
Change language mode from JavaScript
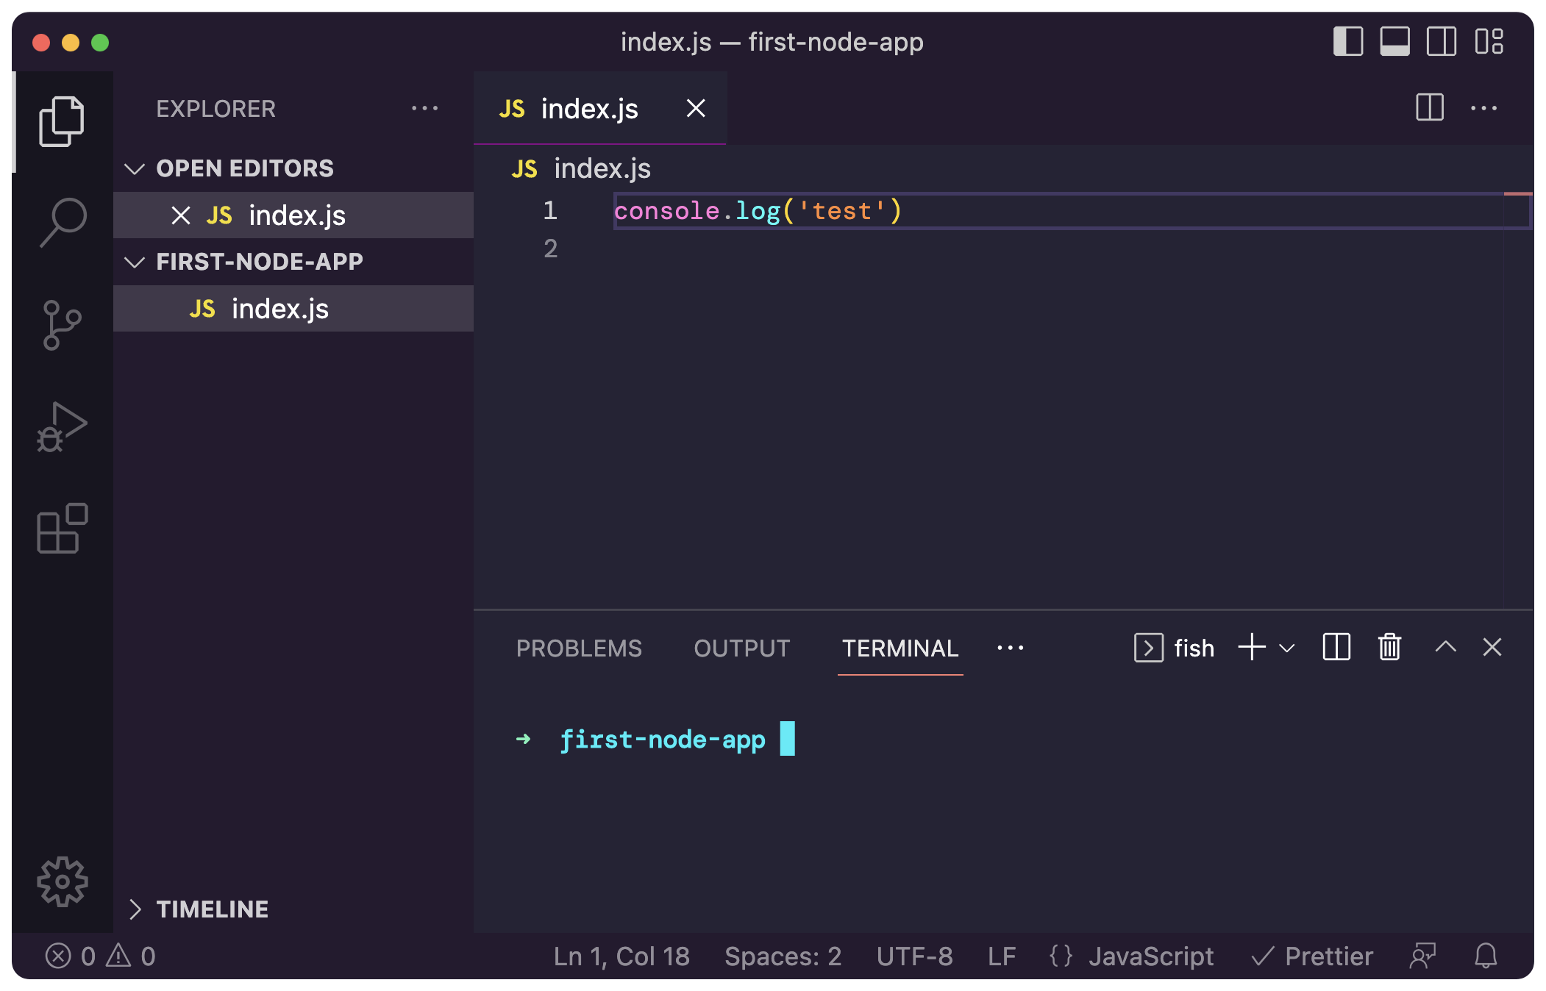(1150, 956)
